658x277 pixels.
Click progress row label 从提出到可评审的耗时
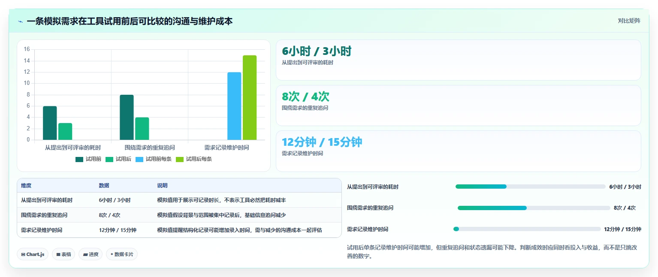click(373, 187)
